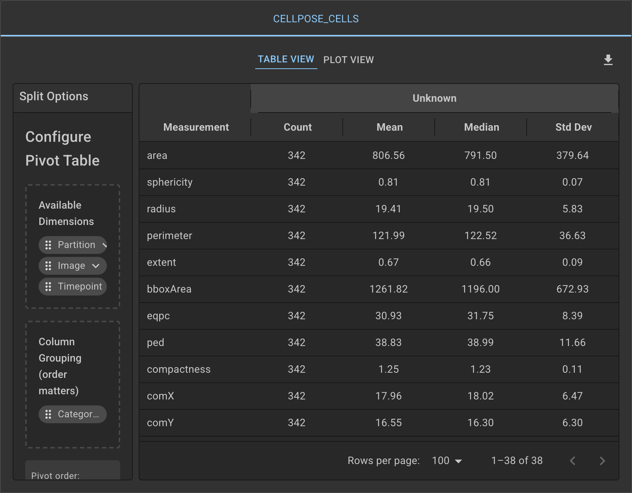Select the Timepoint dimension chip
Screen dimensions: 632x493
tap(73, 287)
